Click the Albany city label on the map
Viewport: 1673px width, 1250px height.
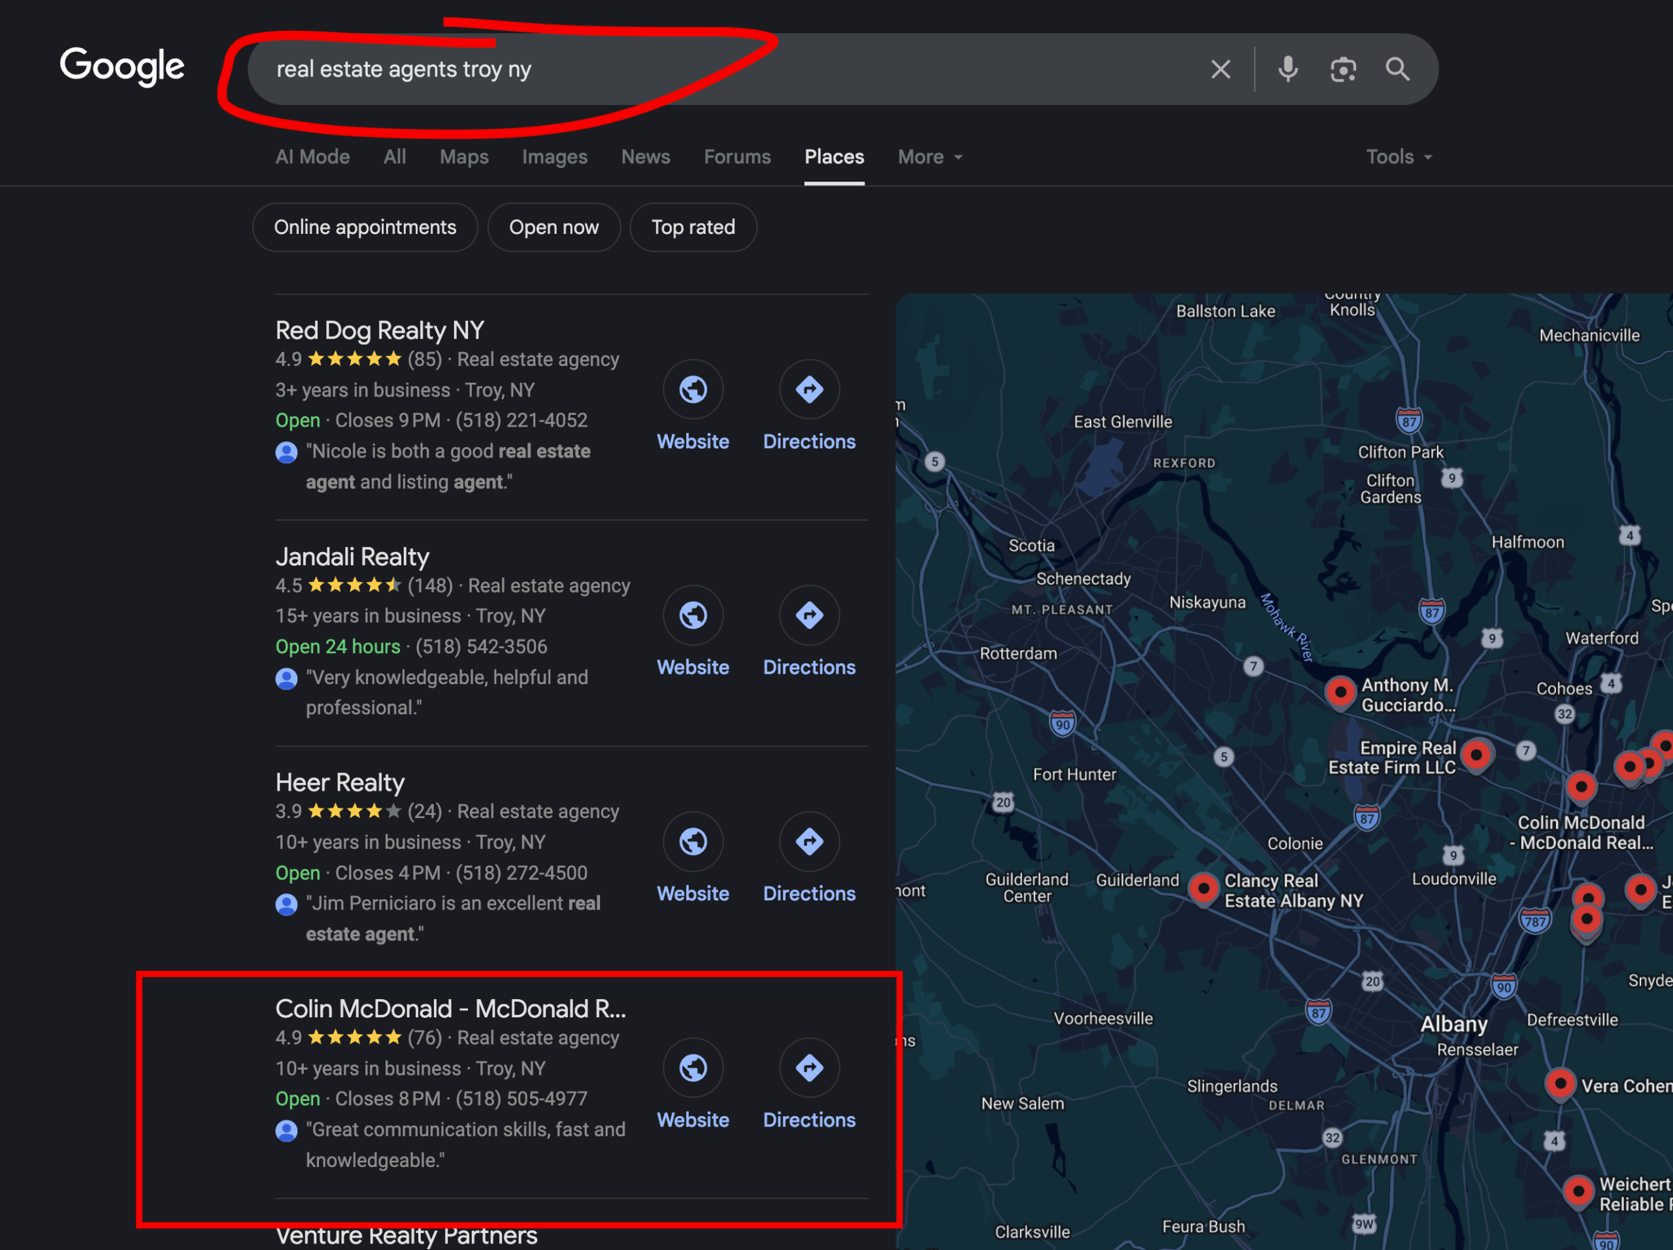pos(1453,1024)
